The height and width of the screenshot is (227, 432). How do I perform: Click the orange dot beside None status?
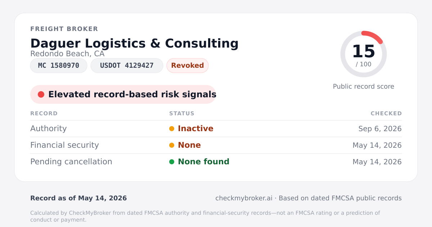point(172,145)
